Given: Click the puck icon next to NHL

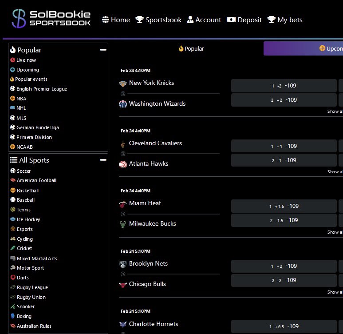Looking at the screenshot, I should (x=13, y=108).
